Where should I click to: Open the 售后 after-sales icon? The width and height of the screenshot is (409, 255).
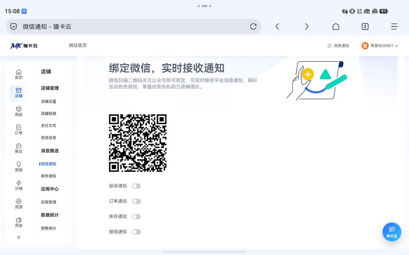(x=18, y=146)
